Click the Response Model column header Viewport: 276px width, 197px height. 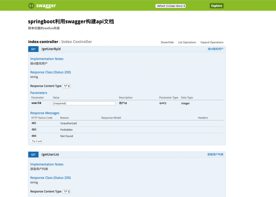pos(111,118)
